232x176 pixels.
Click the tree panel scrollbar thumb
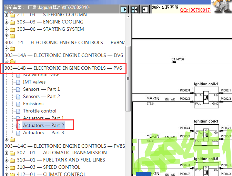tap(128, 79)
